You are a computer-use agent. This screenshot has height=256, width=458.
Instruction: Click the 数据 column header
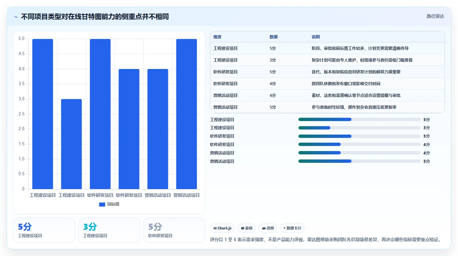[274, 37]
